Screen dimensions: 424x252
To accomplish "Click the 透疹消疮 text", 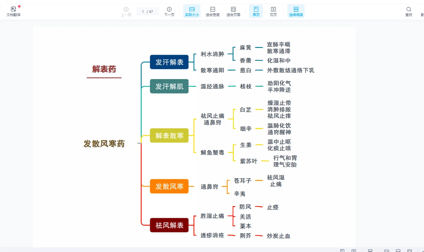I will coord(212,235).
